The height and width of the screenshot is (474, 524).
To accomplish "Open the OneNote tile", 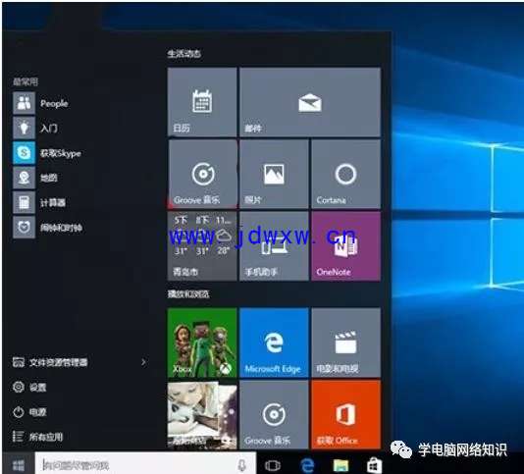I will coord(345,246).
